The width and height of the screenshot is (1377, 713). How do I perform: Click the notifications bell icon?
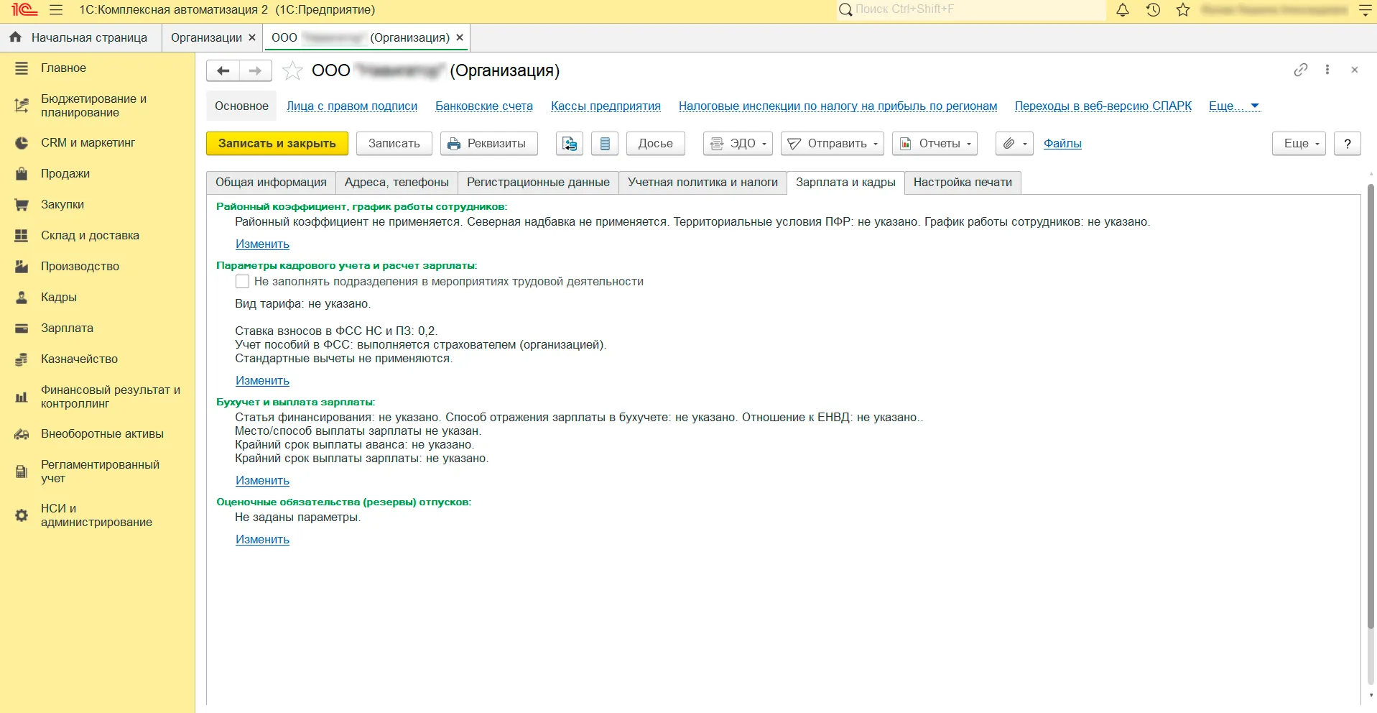1123,10
